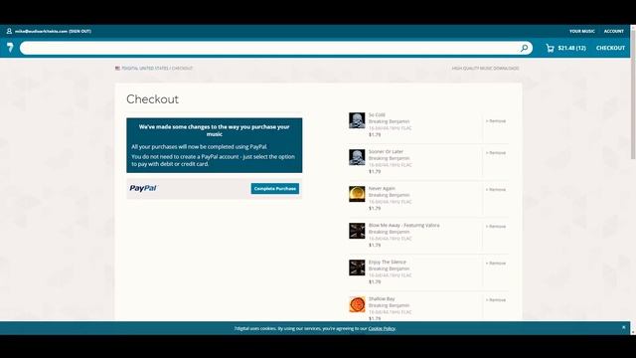Click Enjoy The Silence album thumbnail
The width and height of the screenshot is (636, 358).
pyautogui.click(x=357, y=268)
